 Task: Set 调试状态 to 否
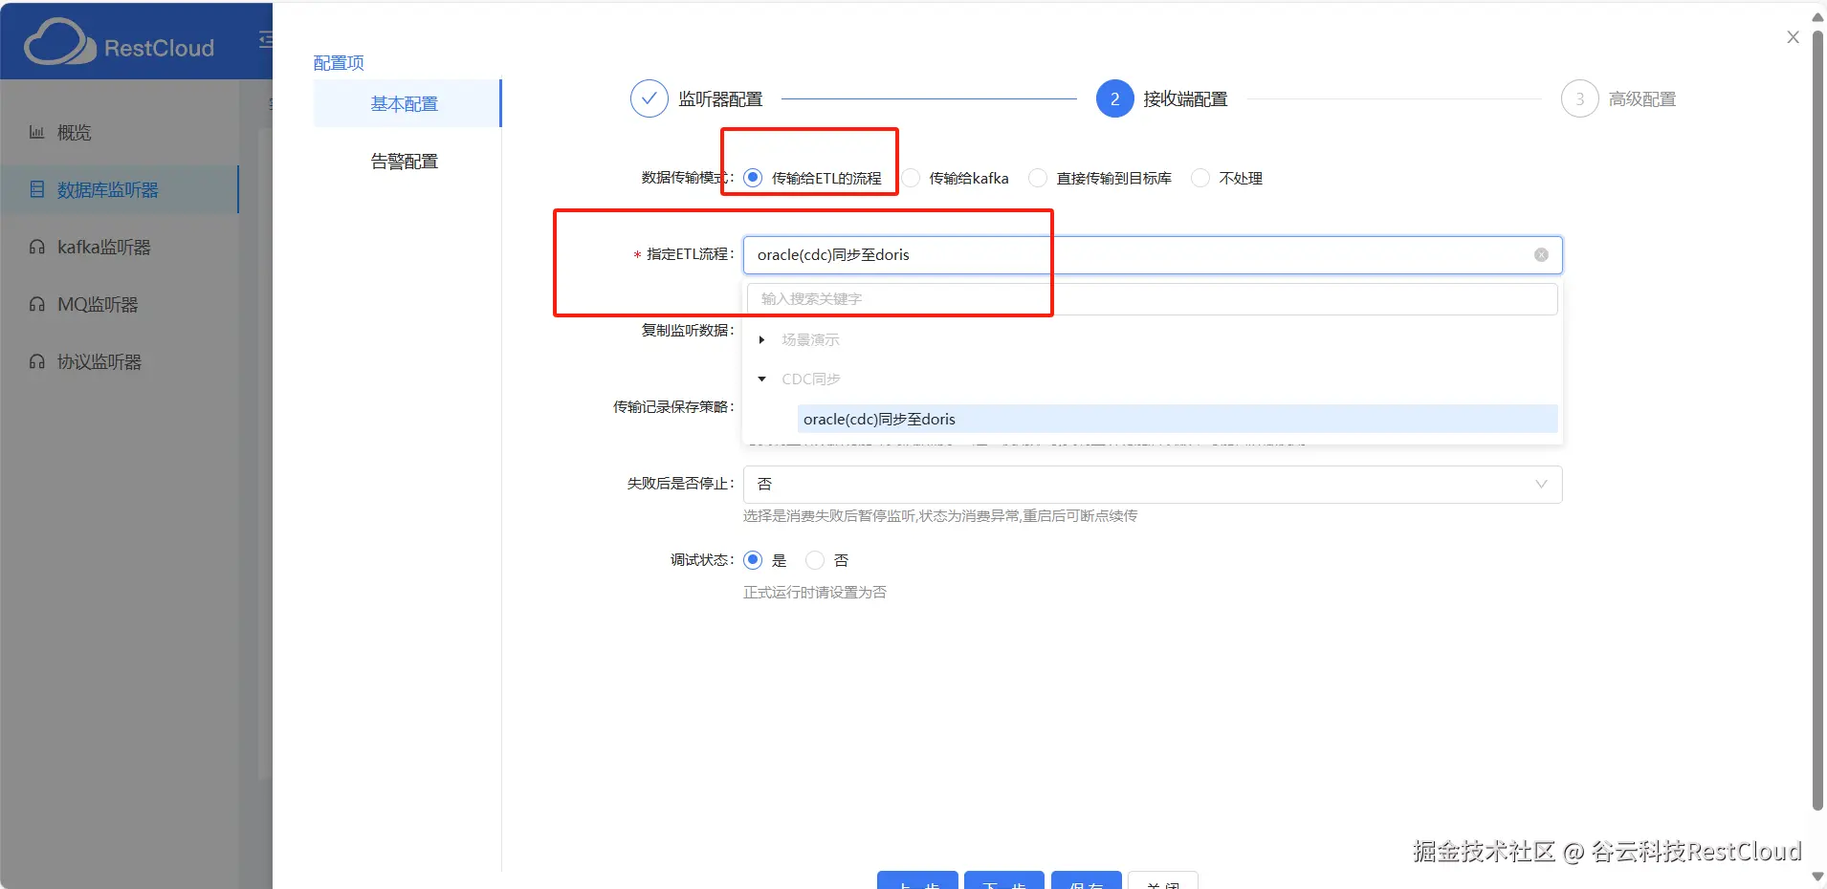(815, 560)
